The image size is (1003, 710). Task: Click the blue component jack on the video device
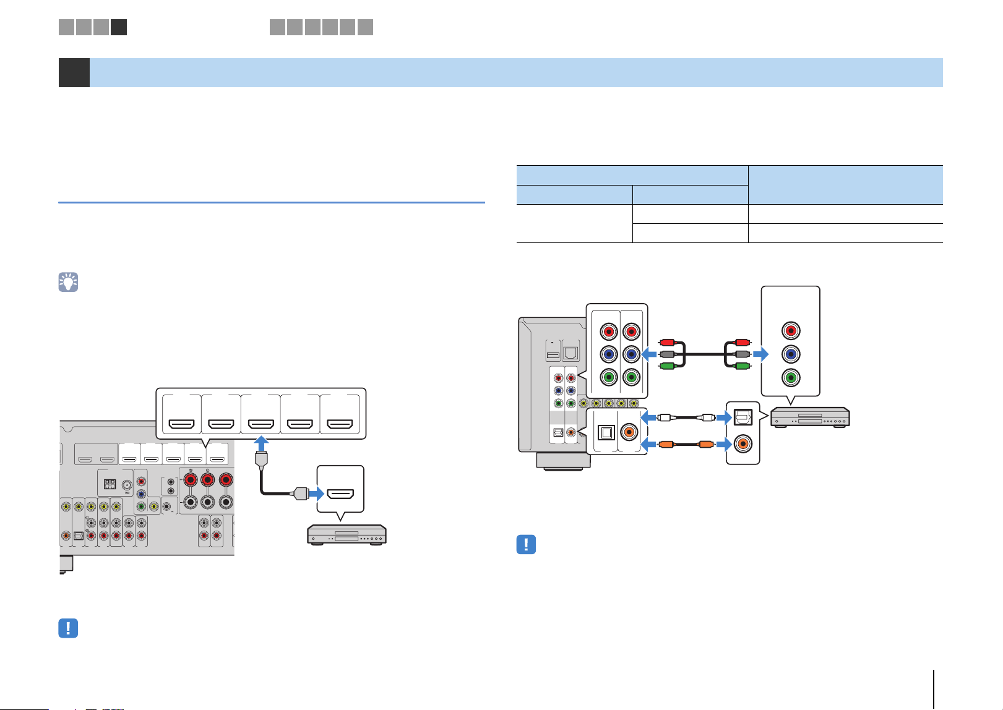click(x=790, y=354)
